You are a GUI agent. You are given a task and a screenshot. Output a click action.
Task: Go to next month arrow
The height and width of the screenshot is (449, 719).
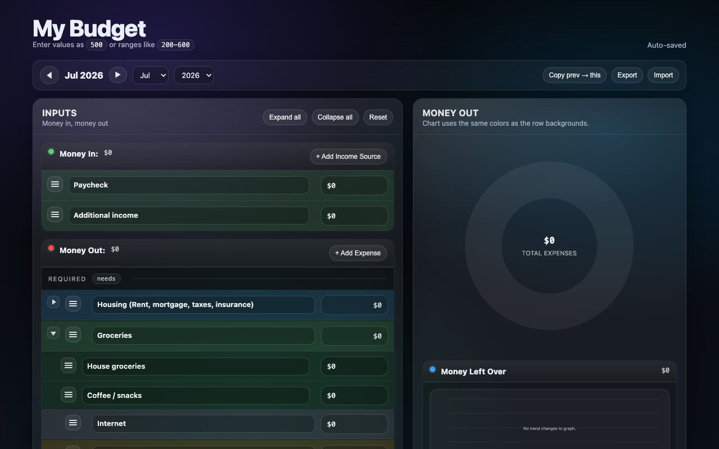tap(118, 75)
